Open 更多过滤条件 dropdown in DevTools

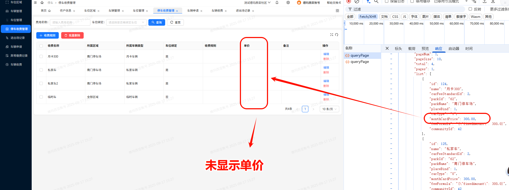499,9
